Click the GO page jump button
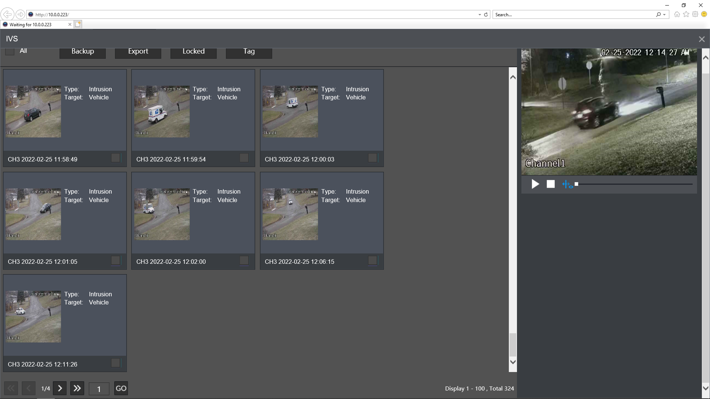The width and height of the screenshot is (710, 399). tap(121, 388)
